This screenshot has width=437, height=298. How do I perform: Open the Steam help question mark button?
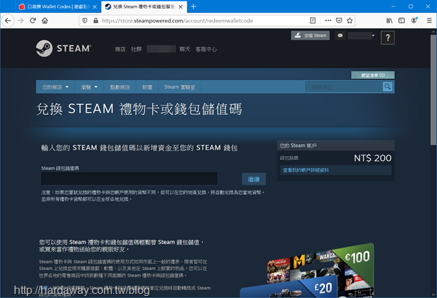click(x=387, y=38)
